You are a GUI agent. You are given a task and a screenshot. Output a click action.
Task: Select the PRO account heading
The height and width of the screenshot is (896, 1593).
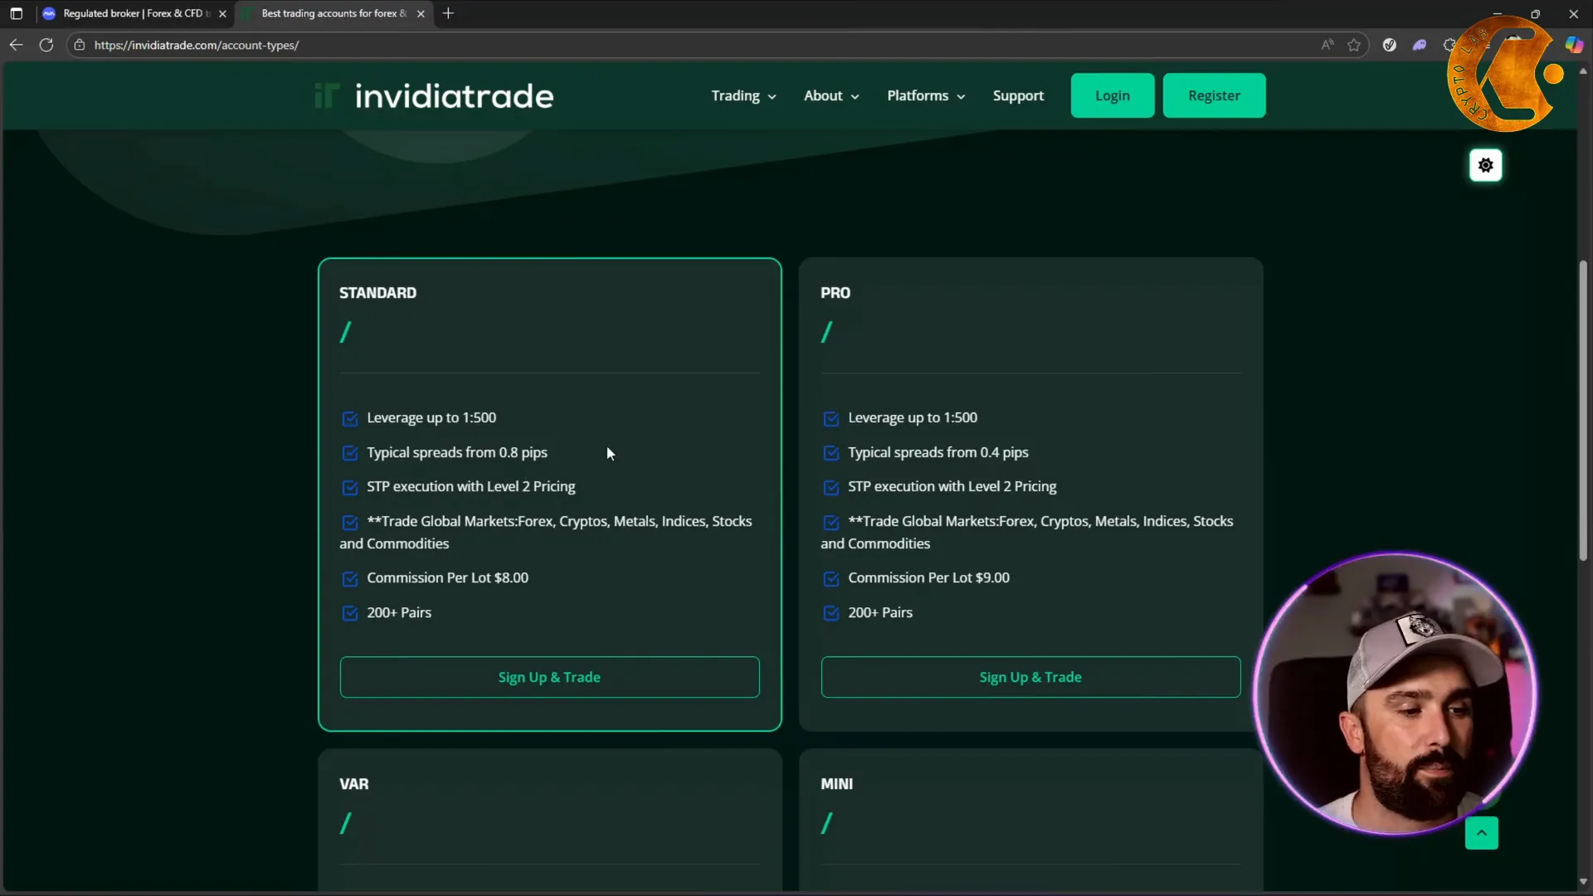pos(835,293)
